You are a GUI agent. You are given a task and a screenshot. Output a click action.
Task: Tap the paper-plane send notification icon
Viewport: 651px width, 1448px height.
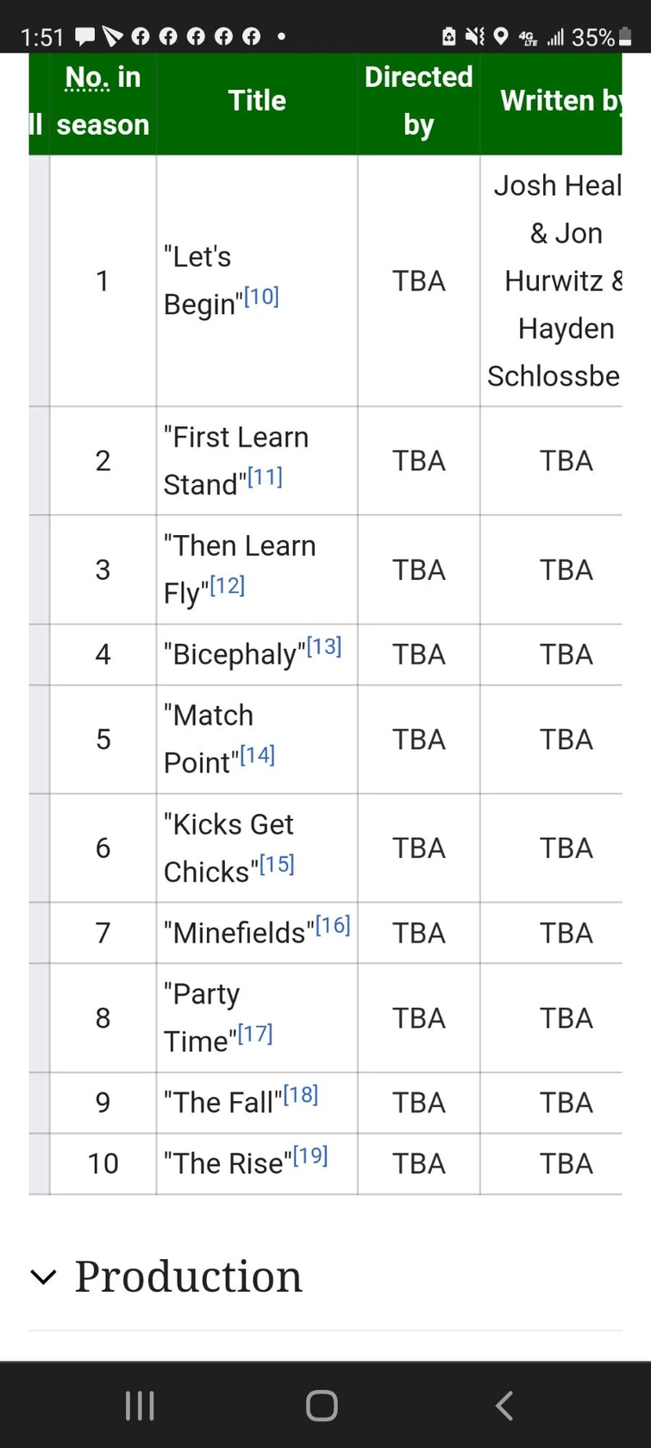[111, 36]
